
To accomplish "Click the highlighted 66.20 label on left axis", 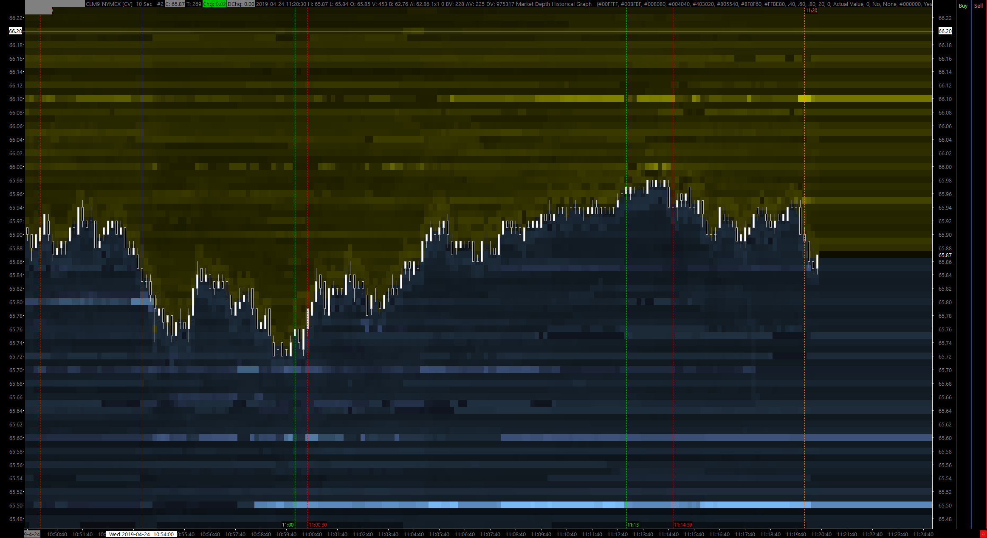I will 15,31.
